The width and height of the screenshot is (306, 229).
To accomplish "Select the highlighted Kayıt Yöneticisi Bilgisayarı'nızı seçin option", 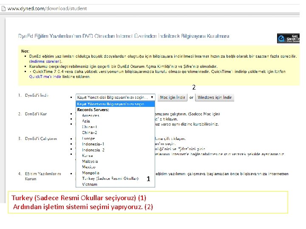I will click(x=115, y=104).
